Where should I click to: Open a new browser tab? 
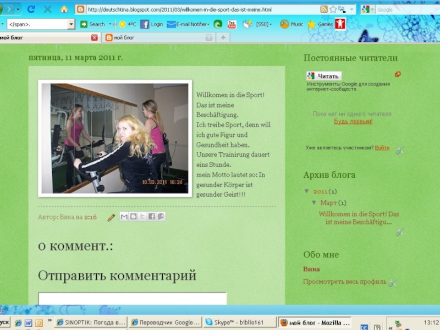coord(223,37)
